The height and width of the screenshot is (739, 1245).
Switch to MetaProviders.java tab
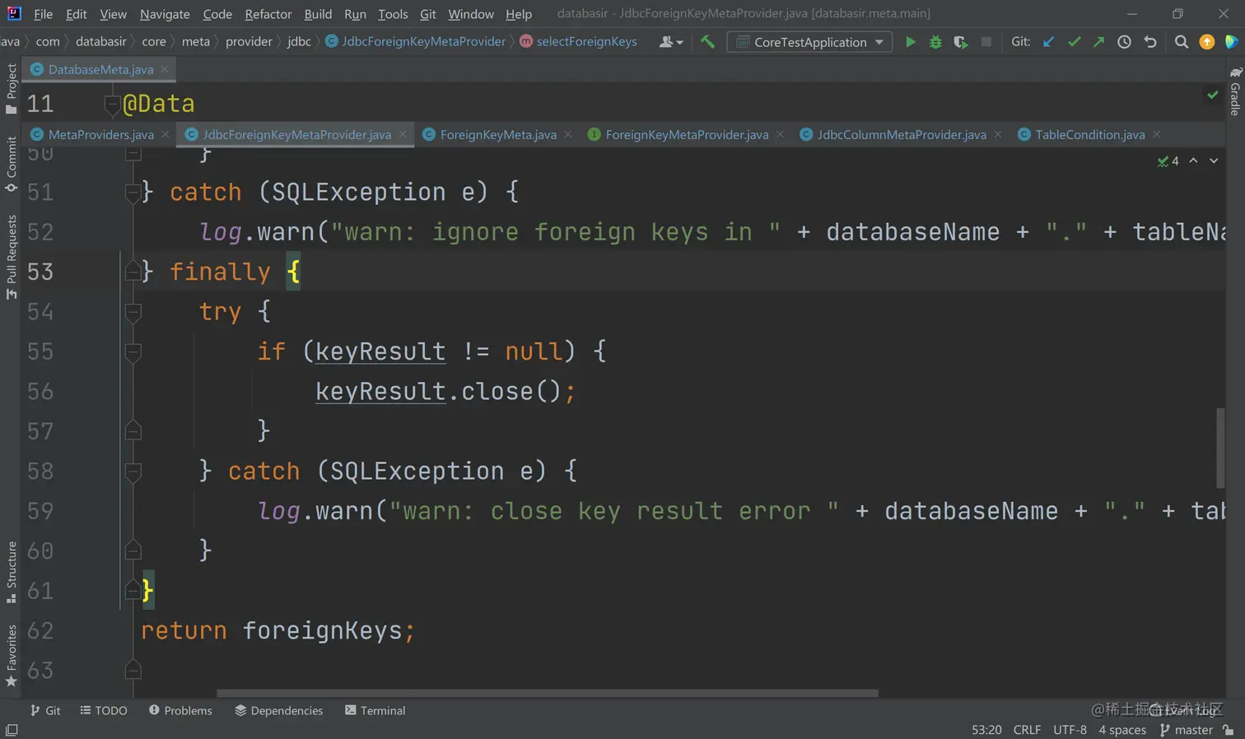100,134
